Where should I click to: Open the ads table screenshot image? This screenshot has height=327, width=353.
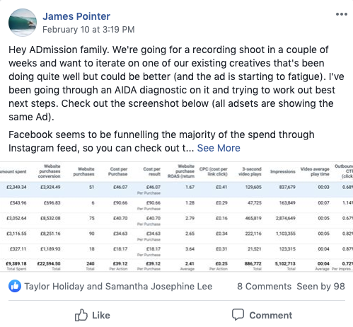[x=176, y=217]
